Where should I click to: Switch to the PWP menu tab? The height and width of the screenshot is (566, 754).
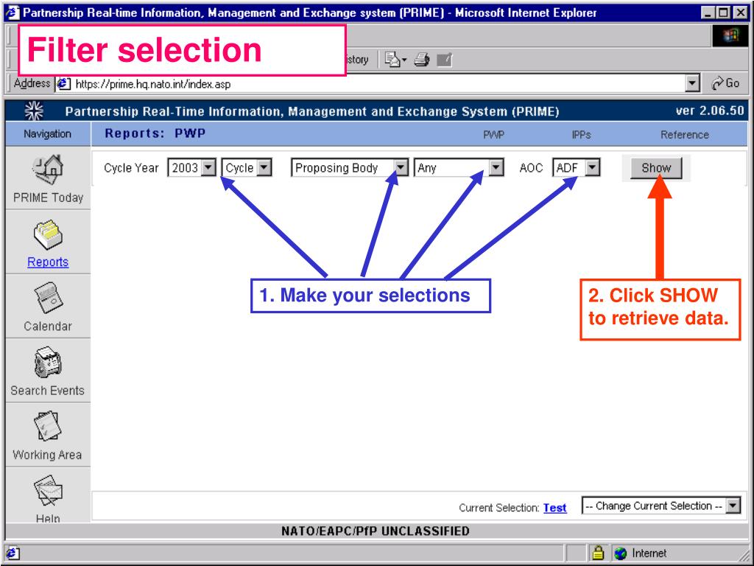click(494, 135)
